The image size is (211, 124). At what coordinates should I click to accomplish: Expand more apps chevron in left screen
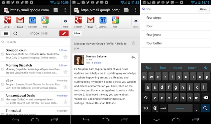tap(65, 22)
